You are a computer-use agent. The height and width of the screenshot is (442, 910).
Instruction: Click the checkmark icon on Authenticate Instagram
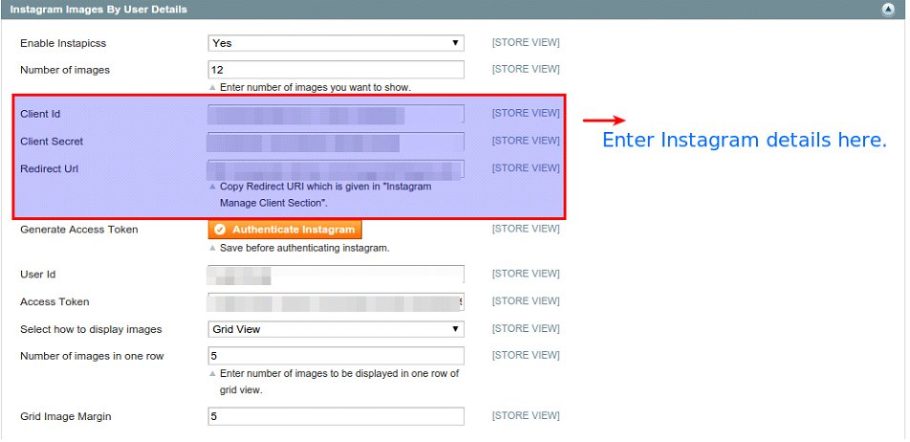220,230
